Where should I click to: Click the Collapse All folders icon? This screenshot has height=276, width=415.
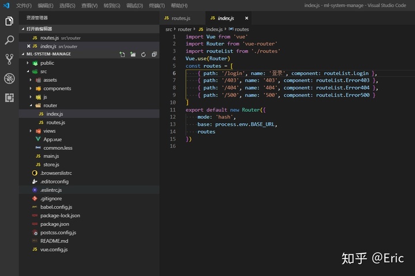(154, 54)
